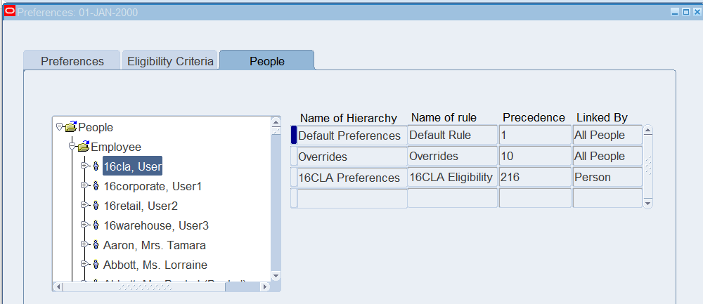
Task: Expand the Abbott, Ms. Lorraine node
Action: click(x=84, y=265)
